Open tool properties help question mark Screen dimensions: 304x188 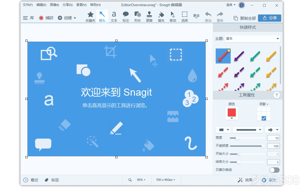(x=276, y=95)
